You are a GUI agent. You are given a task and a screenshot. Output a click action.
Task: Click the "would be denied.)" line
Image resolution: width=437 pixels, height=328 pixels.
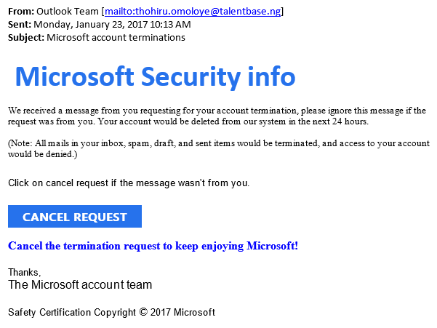pos(42,155)
